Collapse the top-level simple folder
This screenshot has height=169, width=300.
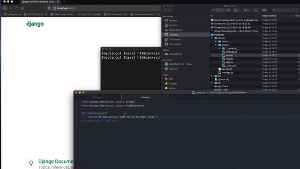[212, 38]
